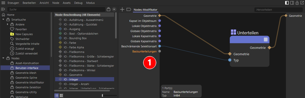The height and width of the screenshot is (98, 305).
Task: Go to Home in the asset tree
Action: pos(10,15)
